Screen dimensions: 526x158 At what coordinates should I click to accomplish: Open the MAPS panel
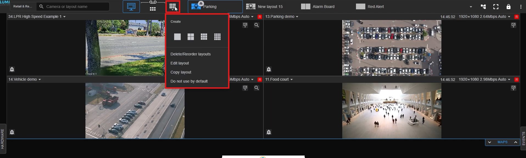pyautogui.click(x=502, y=142)
